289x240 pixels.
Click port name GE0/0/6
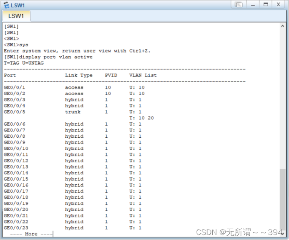(14, 124)
